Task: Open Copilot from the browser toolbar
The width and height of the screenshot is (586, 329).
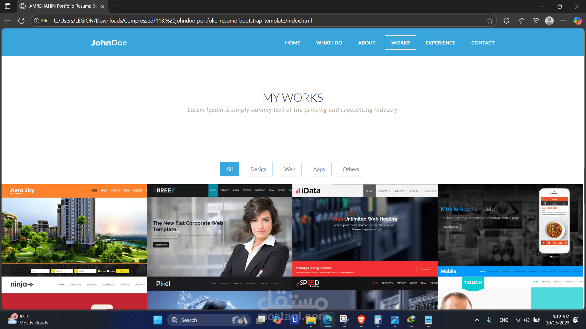Action: (x=577, y=20)
